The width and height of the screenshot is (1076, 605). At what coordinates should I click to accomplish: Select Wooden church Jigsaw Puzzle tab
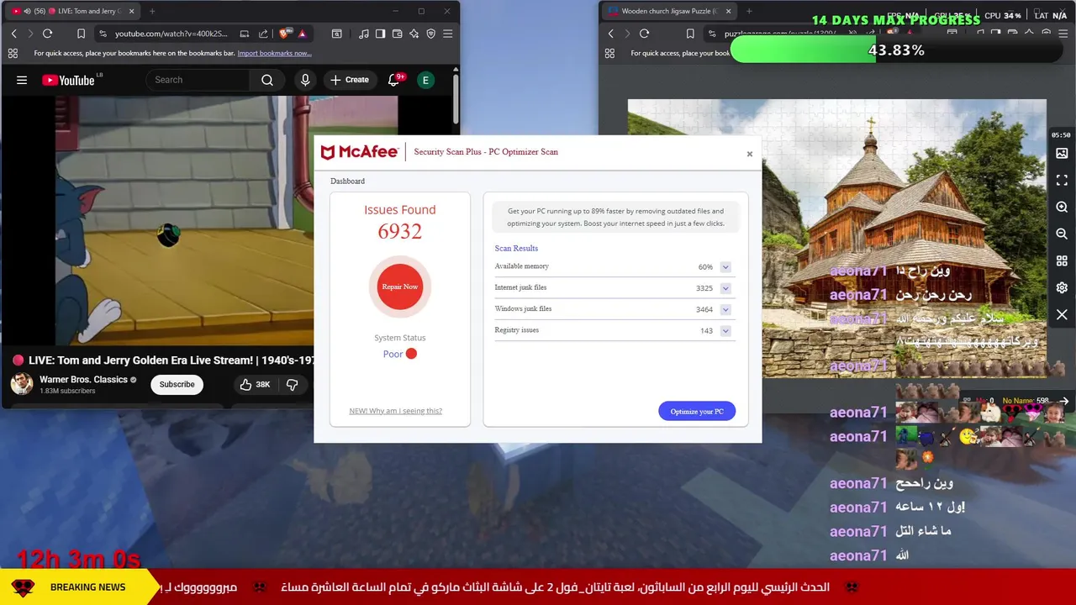click(668, 11)
